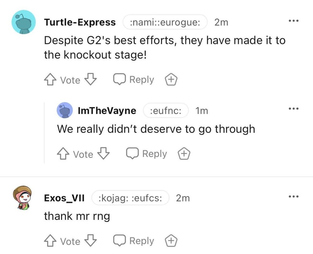The image size is (313, 254).
Task: Give award to Exos_VII's comment
Action: [171, 241]
